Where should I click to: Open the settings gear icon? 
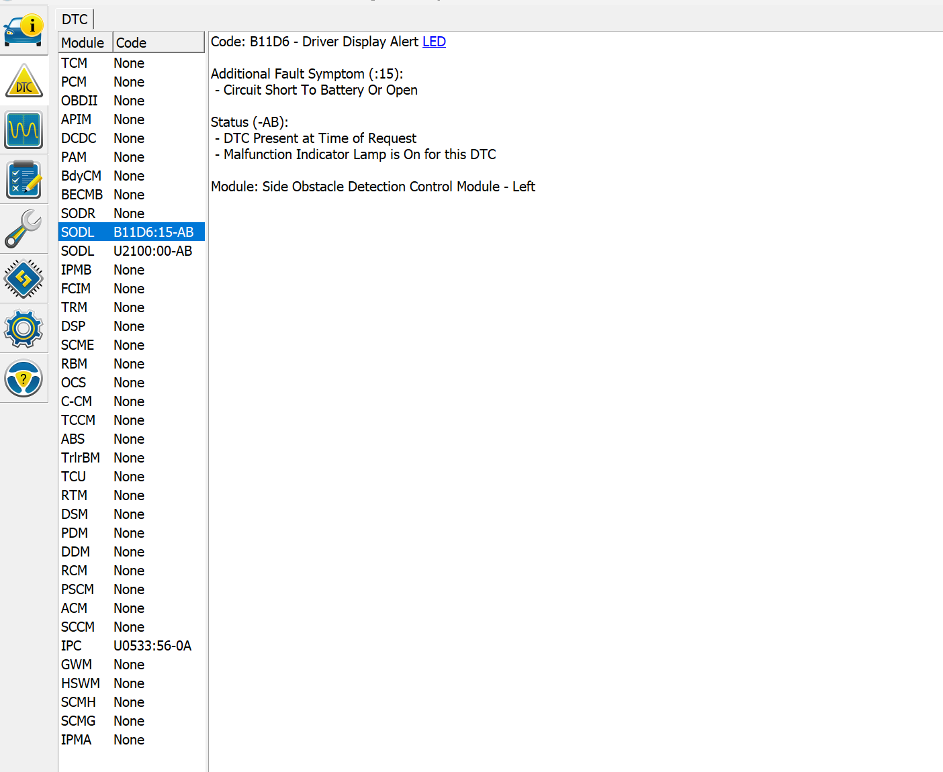coord(24,328)
